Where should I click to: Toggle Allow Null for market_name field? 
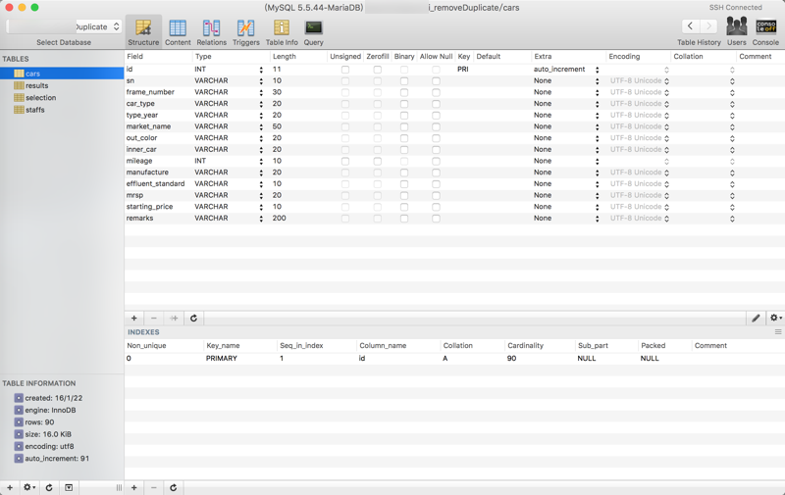[x=436, y=127]
